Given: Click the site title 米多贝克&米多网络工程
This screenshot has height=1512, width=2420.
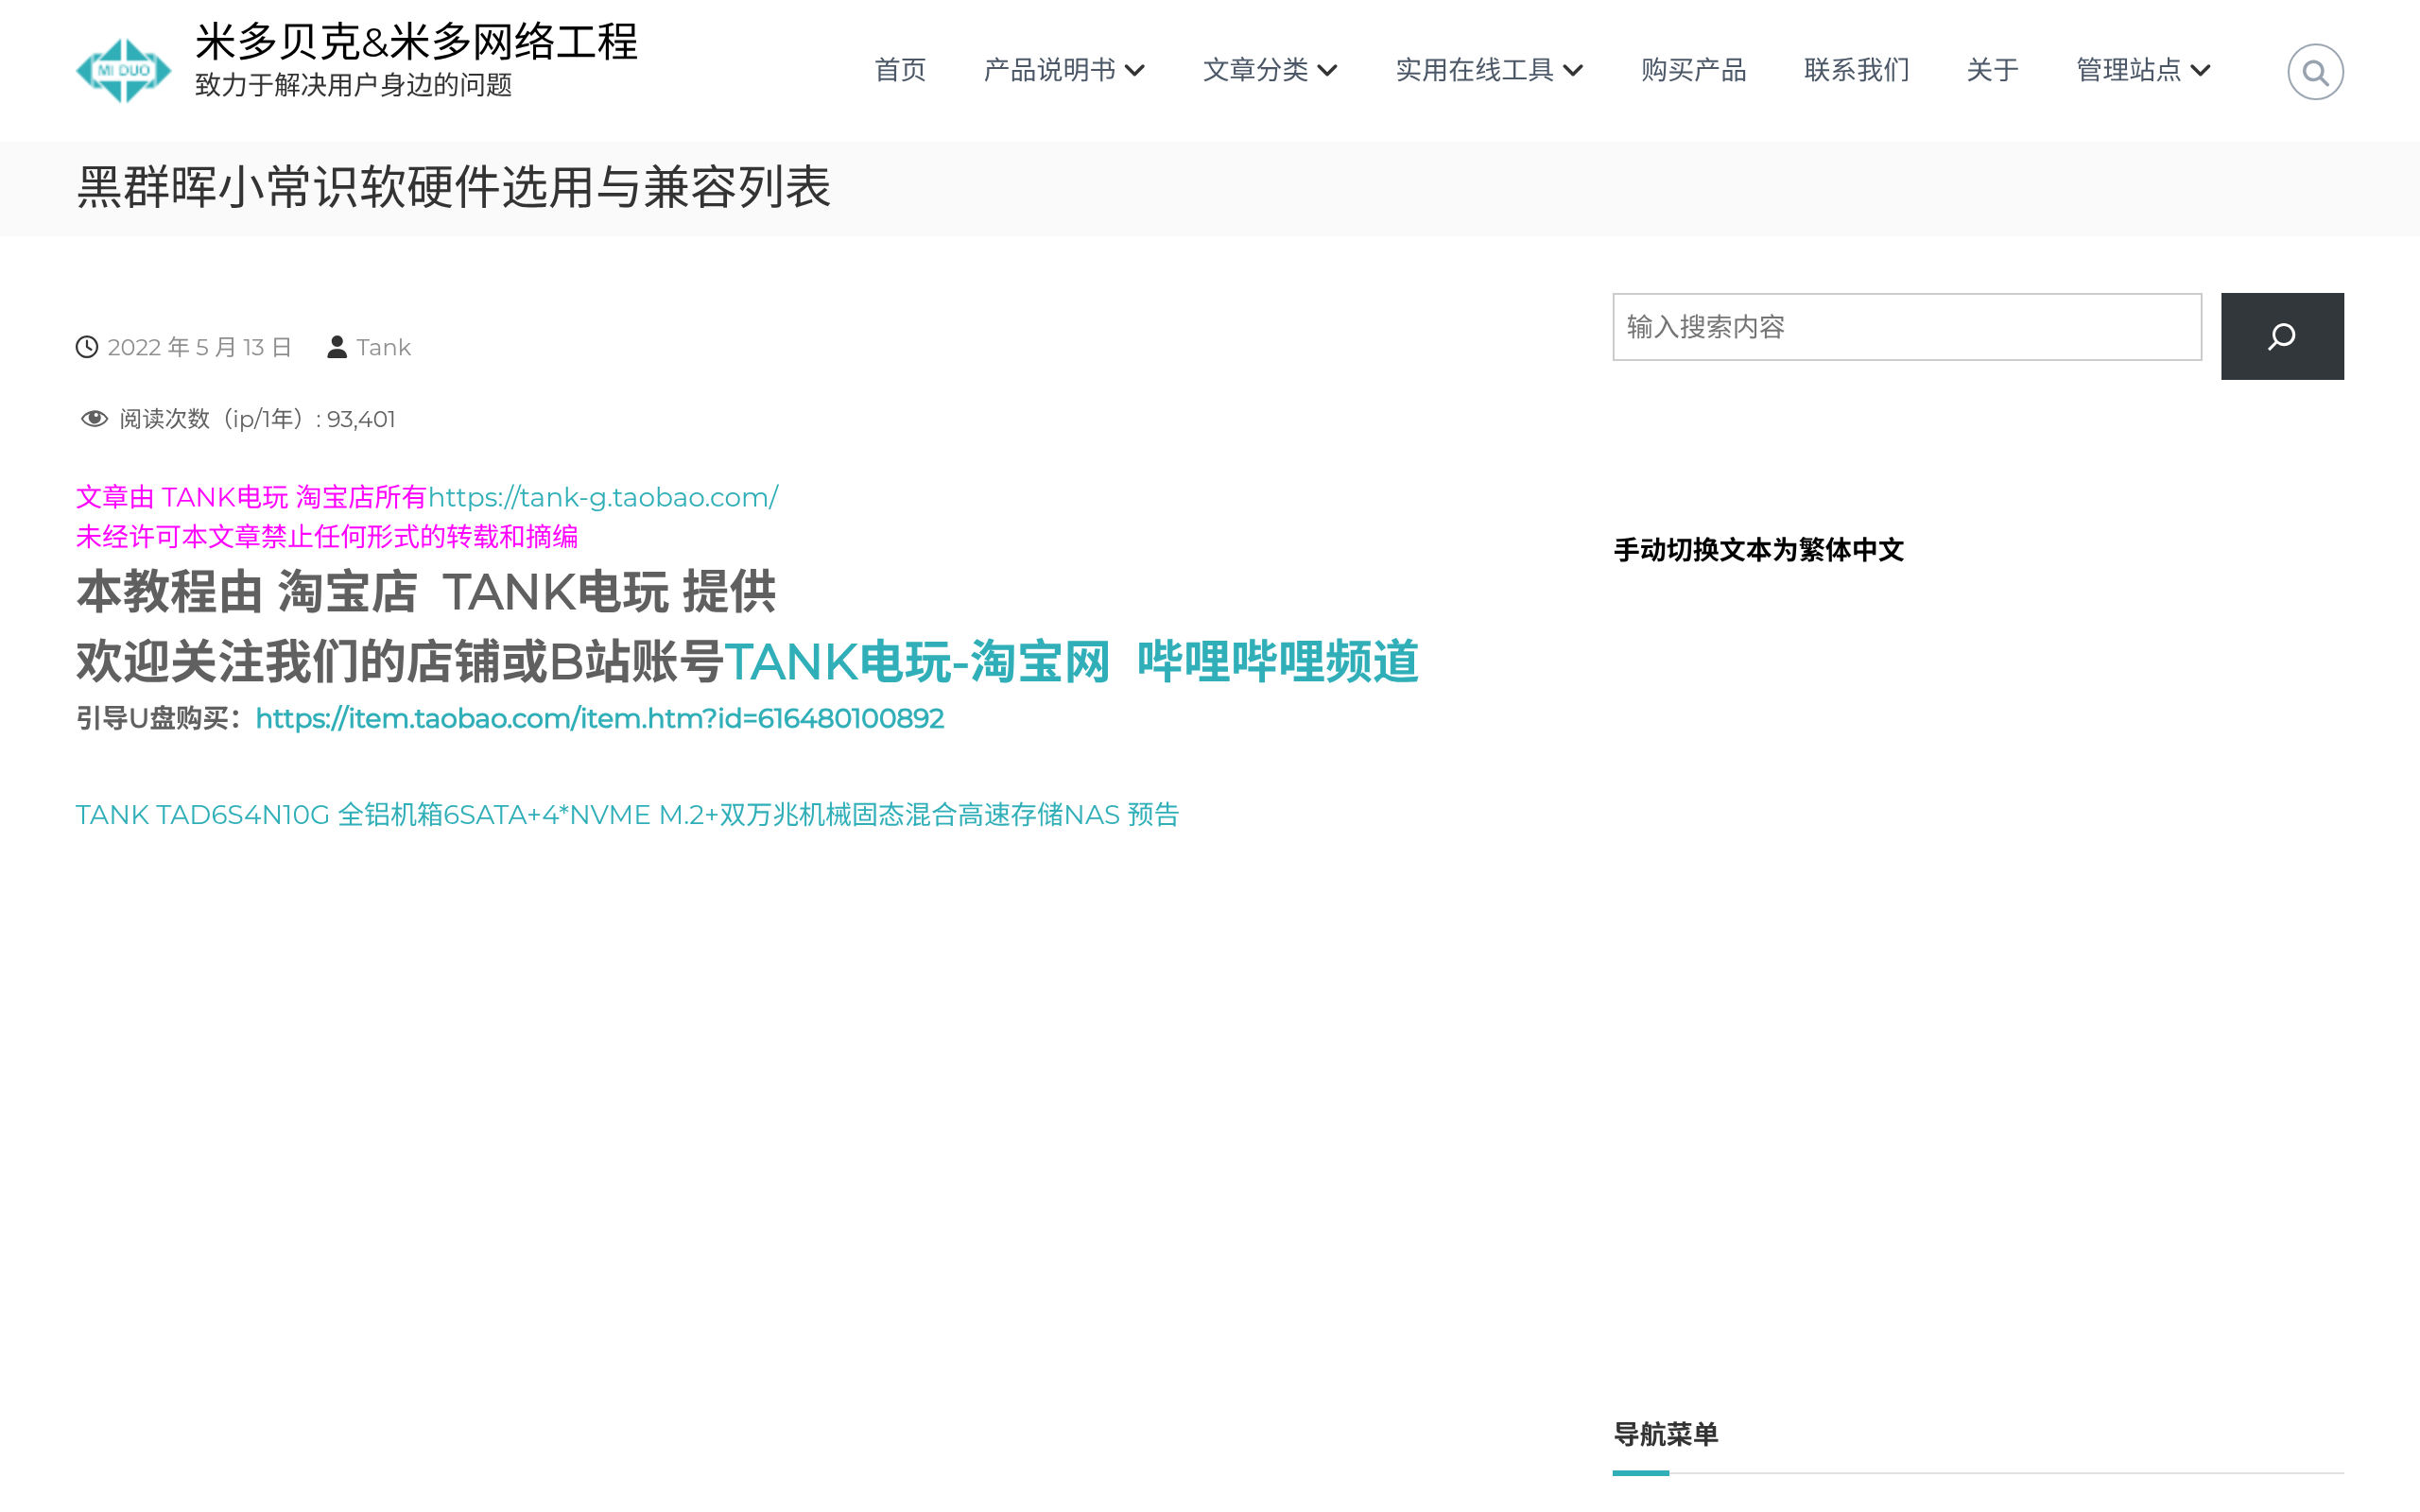Looking at the screenshot, I should click(x=416, y=42).
